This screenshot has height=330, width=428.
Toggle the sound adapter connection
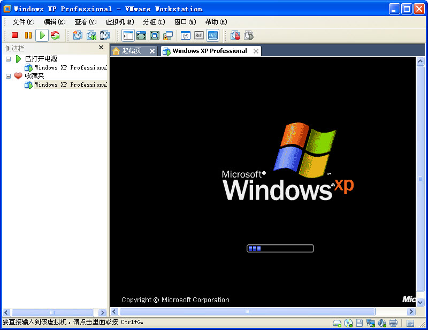381,323
